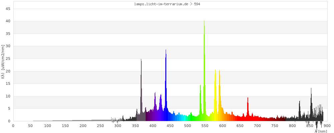Click the x-axis tick label "600"
Image resolution: width=334 pixels, height=133 pixels.
(222, 126)
